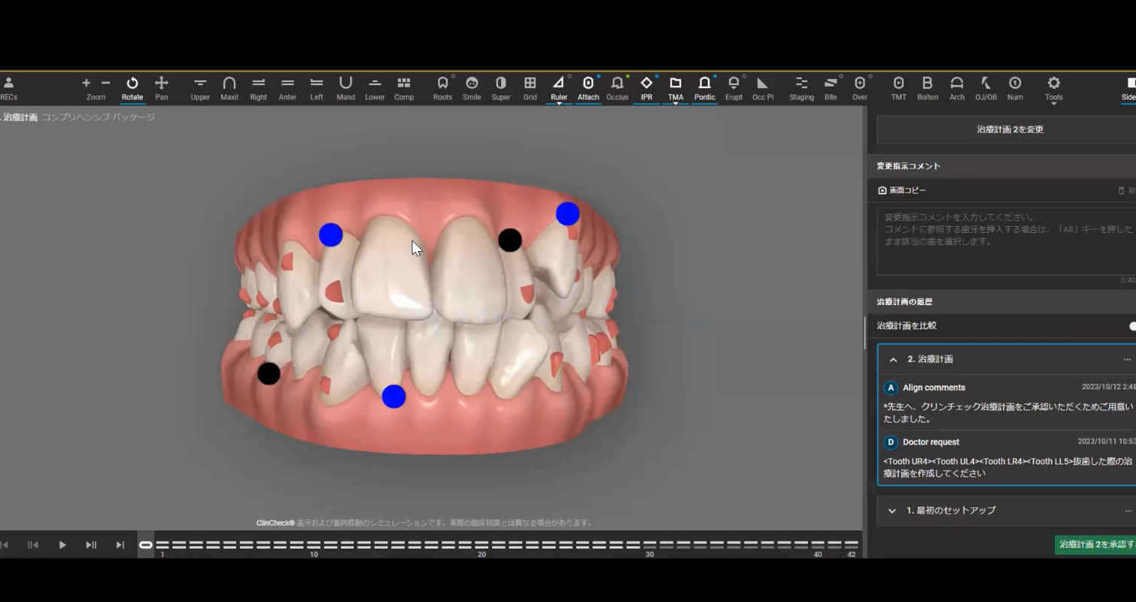Open the Tools dropdown menu
This screenshot has height=602, width=1136.
pos(1053,89)
